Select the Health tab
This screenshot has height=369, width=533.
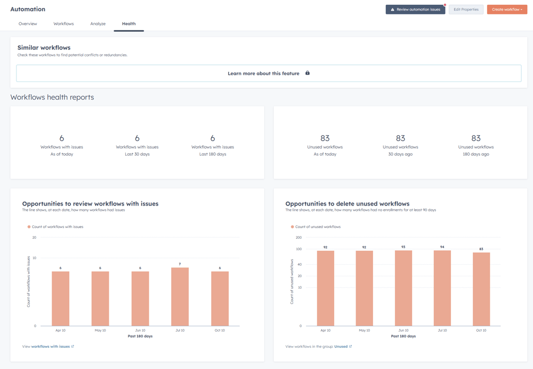(128, 24)
